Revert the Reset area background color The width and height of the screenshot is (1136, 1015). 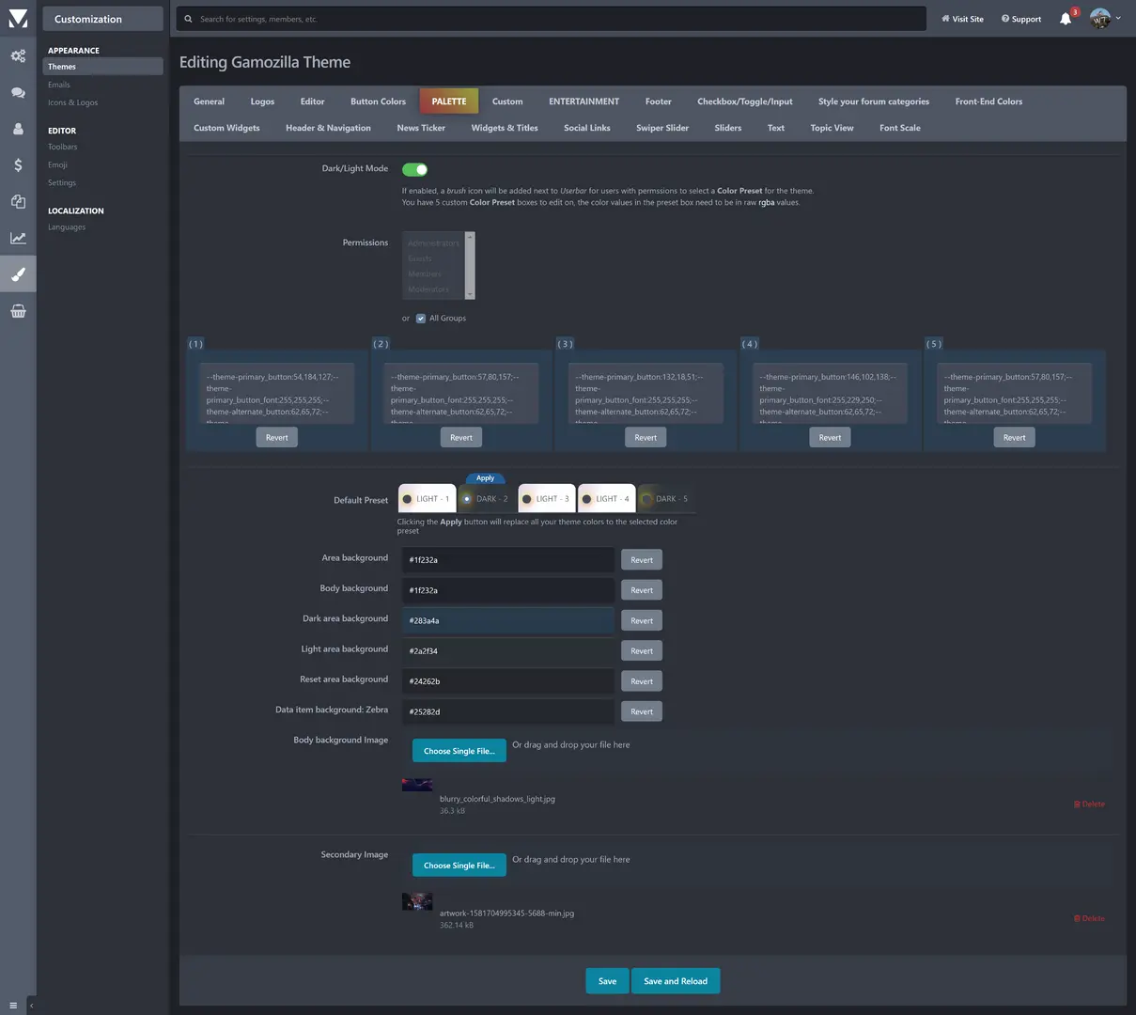pos(642,681)
